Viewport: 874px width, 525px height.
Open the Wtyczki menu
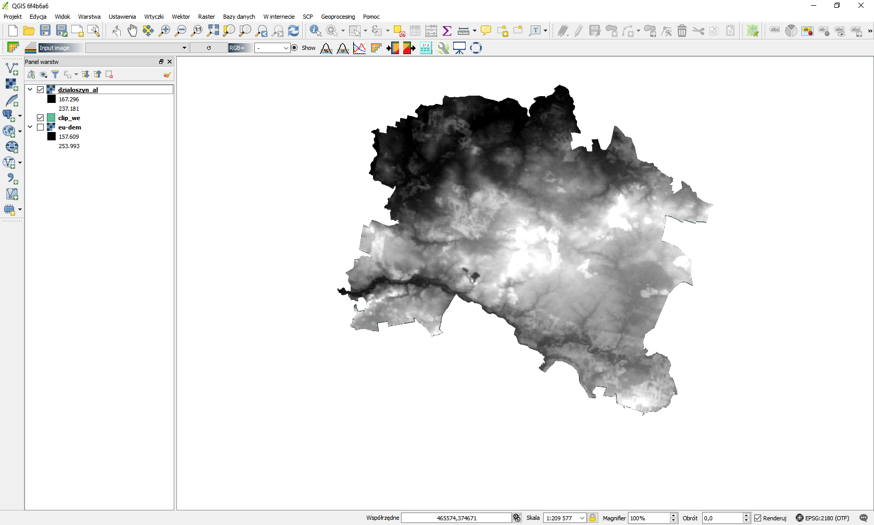153,17
